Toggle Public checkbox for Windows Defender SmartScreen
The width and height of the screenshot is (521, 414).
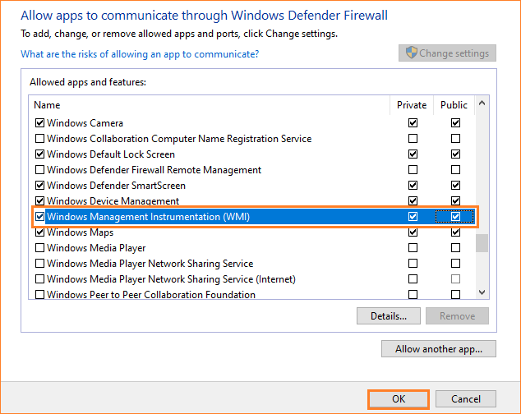point(455,186)
